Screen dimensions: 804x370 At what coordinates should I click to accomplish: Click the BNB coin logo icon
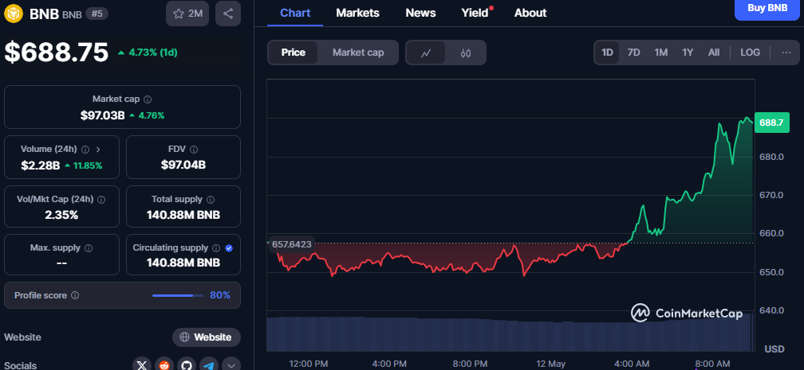14,14
